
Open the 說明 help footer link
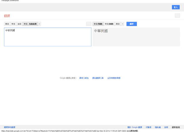[166, 127]
